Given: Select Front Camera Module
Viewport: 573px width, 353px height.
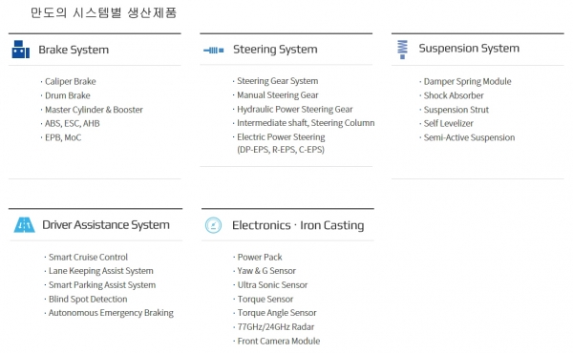Looking at the screenshot, I should click(279, 341).
